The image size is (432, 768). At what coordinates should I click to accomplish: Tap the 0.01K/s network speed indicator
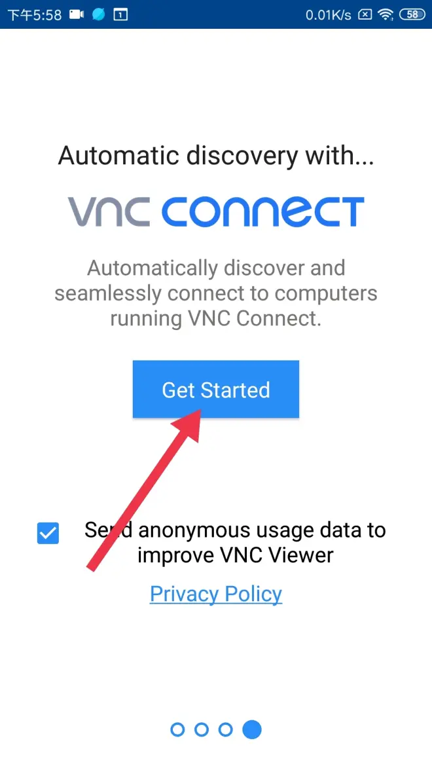point(328,14)
